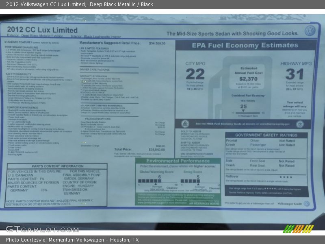Click the $2,370 annual fuel cost
This screenshot has height=244, width=325.
(248, 79)
